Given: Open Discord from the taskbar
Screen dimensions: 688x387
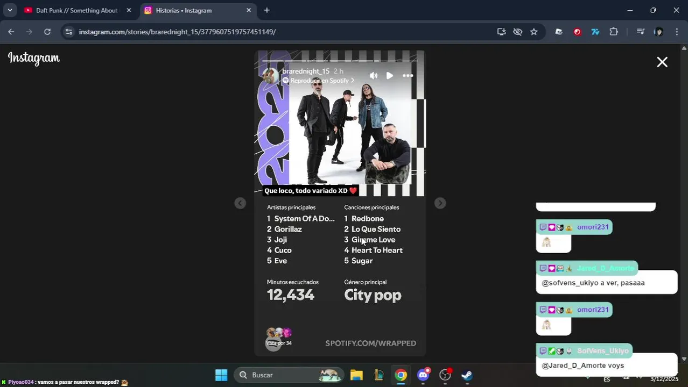Looking at the screenshot, I should (x=424, y=375).
